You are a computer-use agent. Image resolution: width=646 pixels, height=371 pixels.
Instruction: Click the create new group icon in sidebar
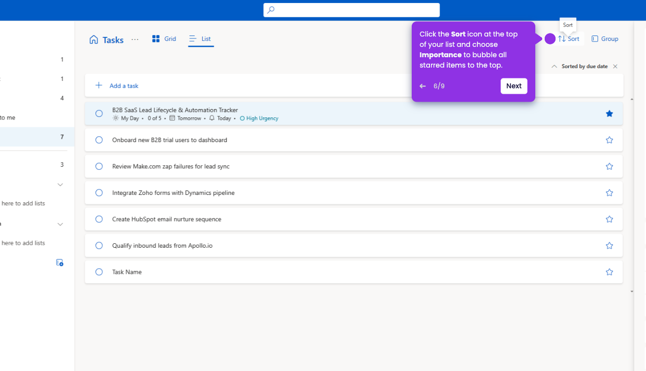pos(60,262)
